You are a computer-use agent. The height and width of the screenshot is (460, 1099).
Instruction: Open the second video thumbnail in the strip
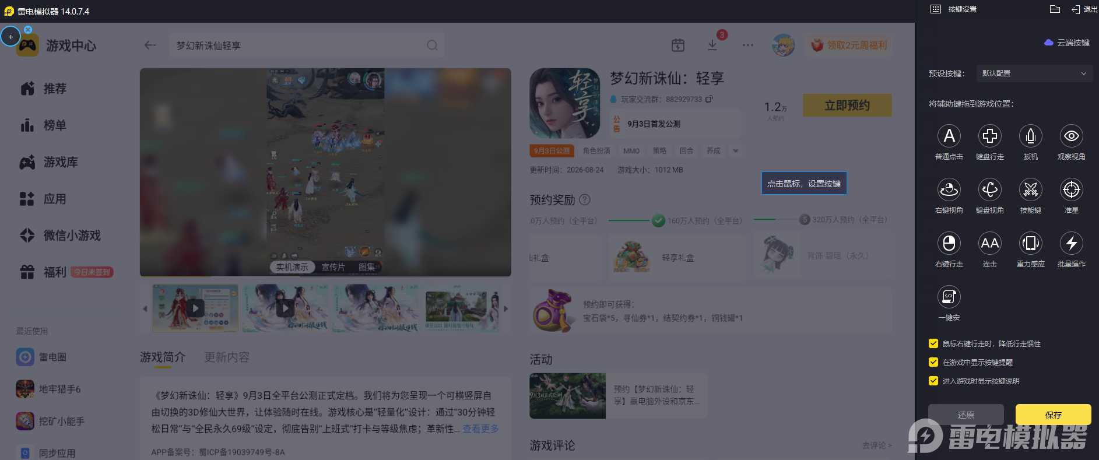click(x=285, y=308)
